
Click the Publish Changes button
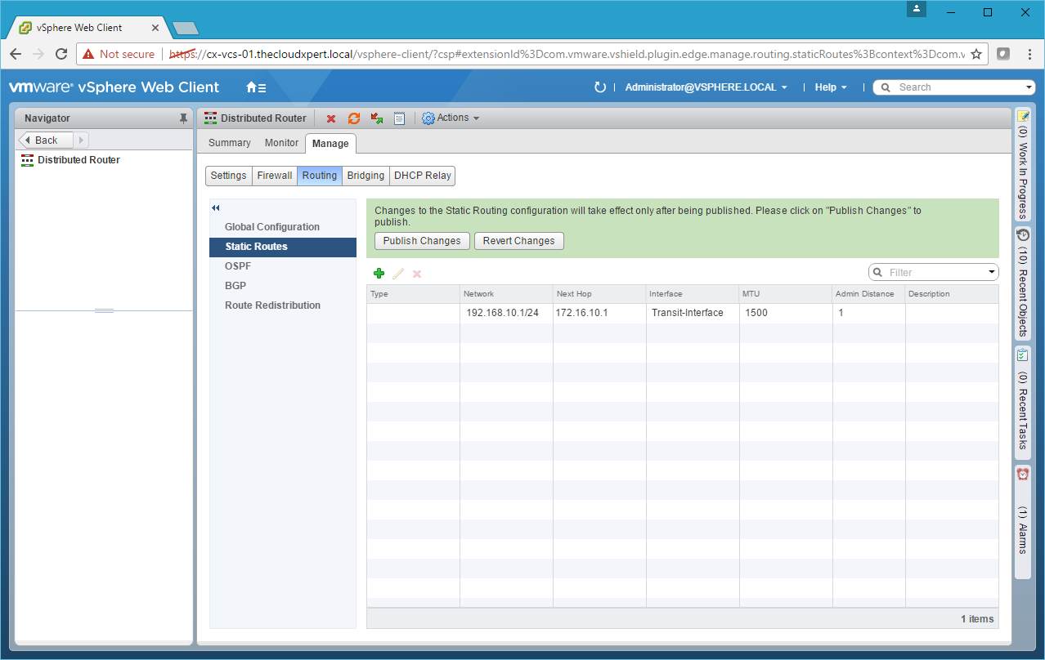422,241
